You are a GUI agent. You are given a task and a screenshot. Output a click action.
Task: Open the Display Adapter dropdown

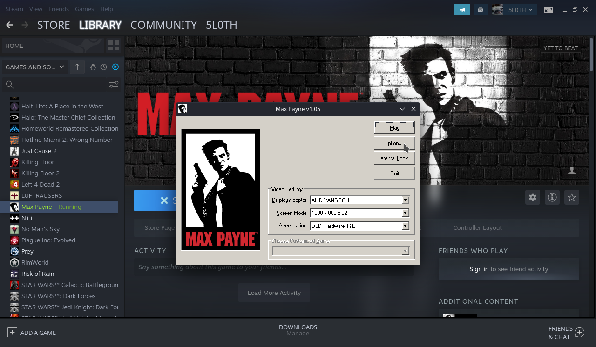[406, 200]
